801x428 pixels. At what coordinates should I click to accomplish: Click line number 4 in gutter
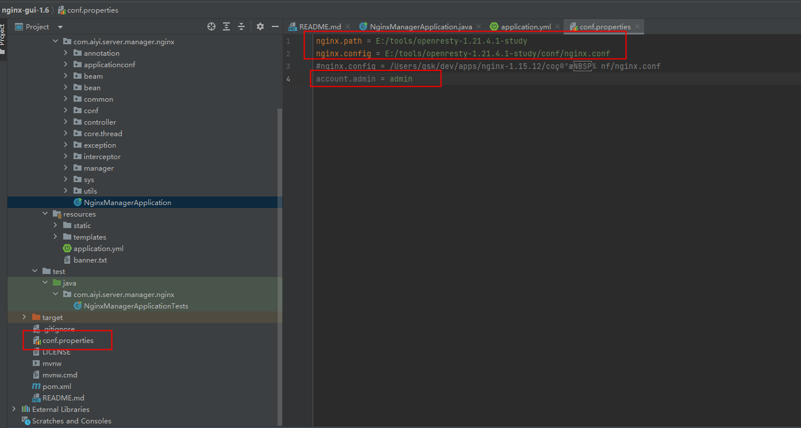pyautogui.click(x=288, y=79)
